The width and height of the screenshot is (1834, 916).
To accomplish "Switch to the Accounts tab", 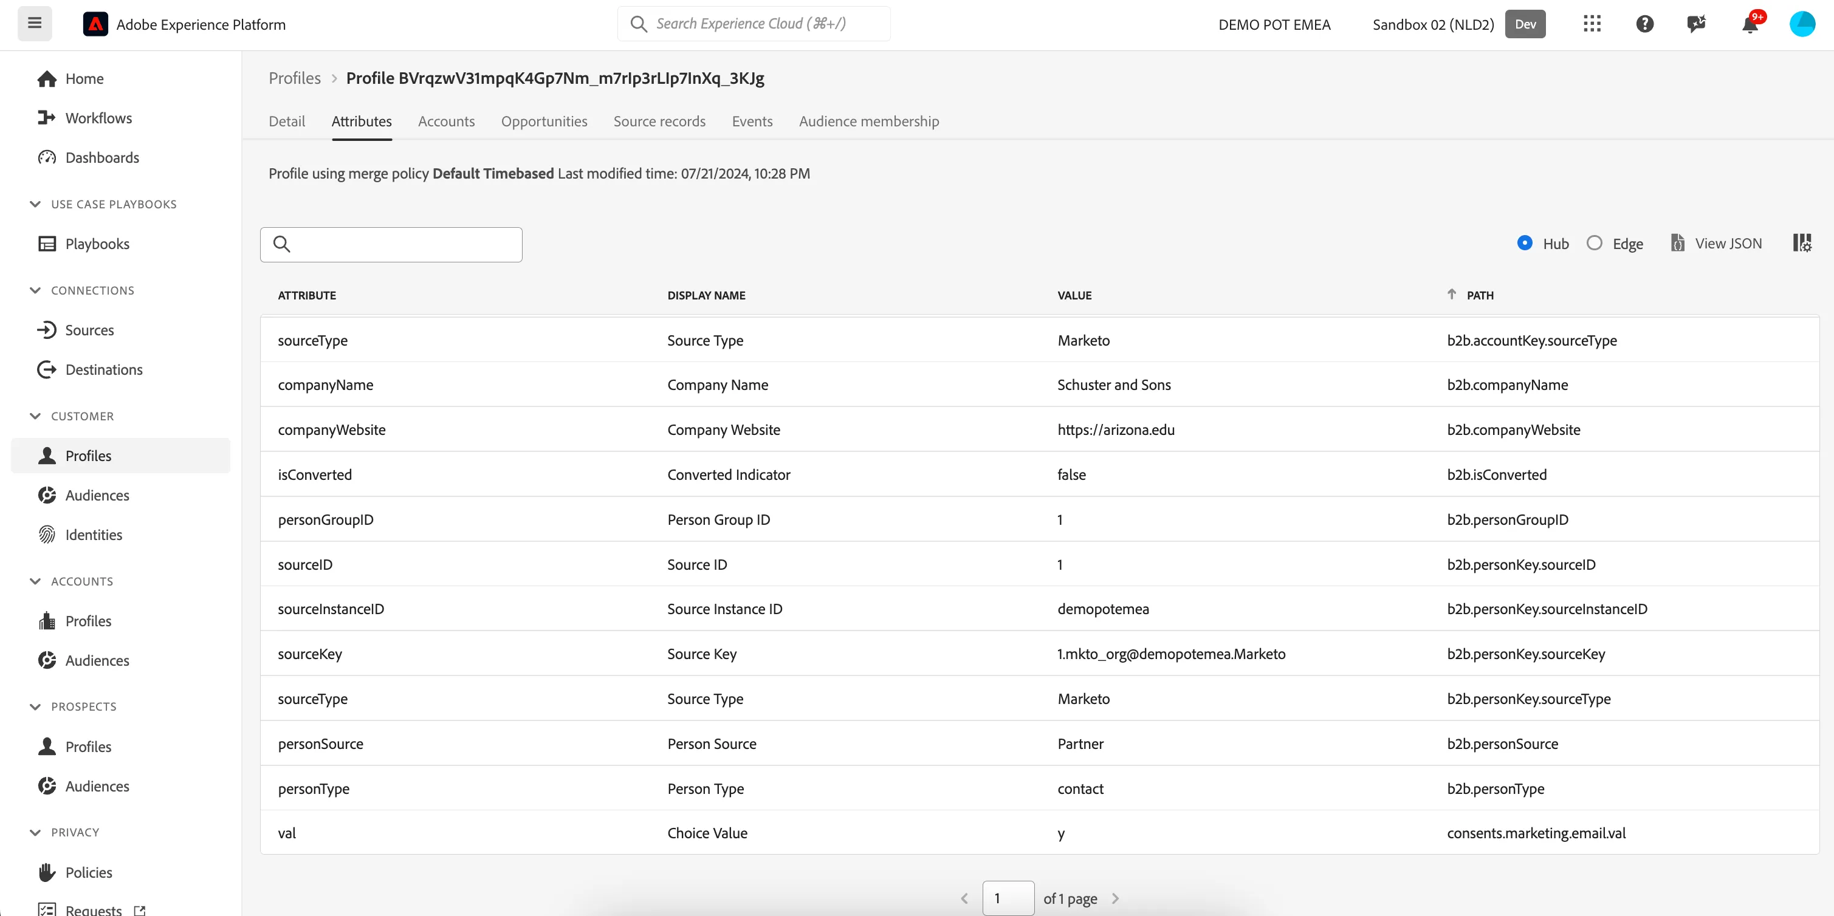I will [x=447, y=121].
